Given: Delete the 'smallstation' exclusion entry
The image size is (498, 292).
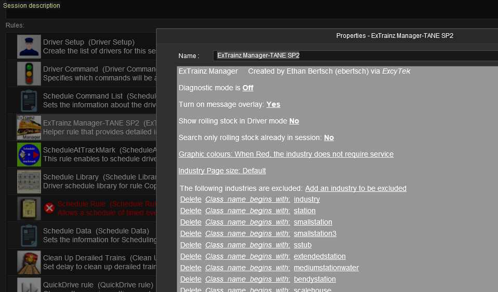Looking at the screenshot, I should [191, 223].
